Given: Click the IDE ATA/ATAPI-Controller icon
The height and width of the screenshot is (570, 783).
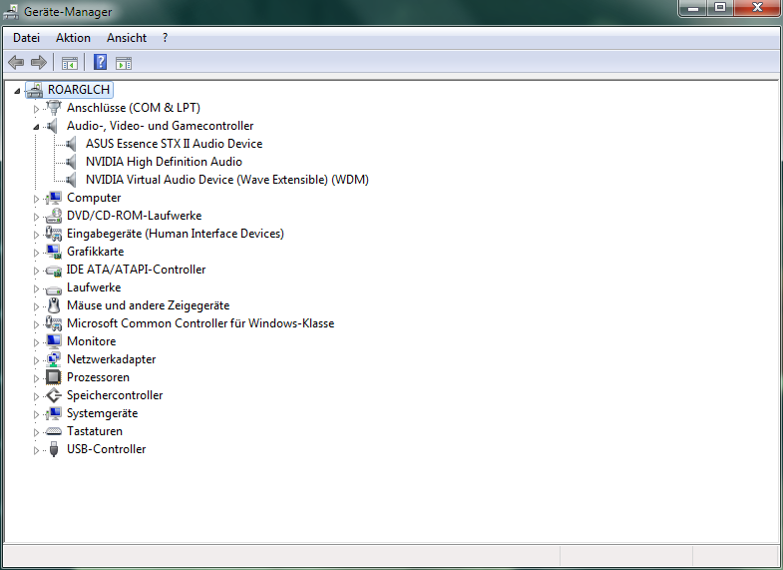Looking at the screenshot, I should (53, 271).
